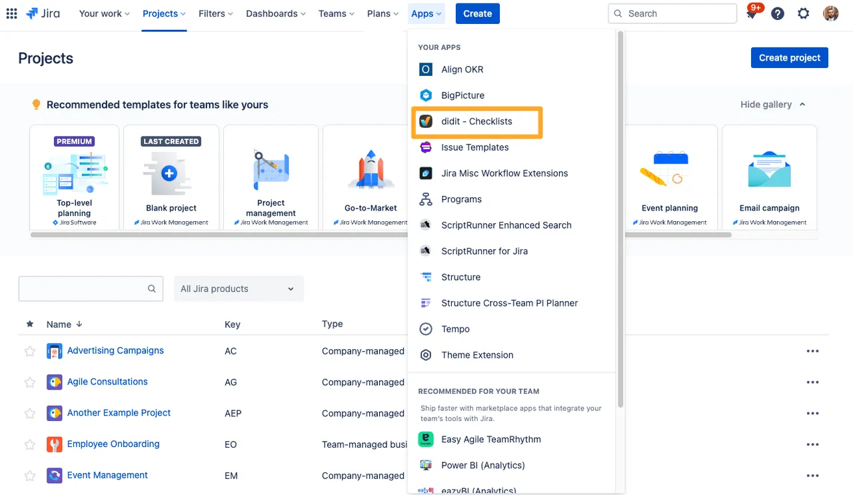Expand the Teams dropdown
The image size is (853, 495).
pyautogui.click(x=337, y=13)
